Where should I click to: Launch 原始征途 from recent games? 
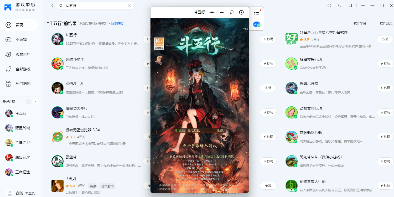[x=19, y=157]
